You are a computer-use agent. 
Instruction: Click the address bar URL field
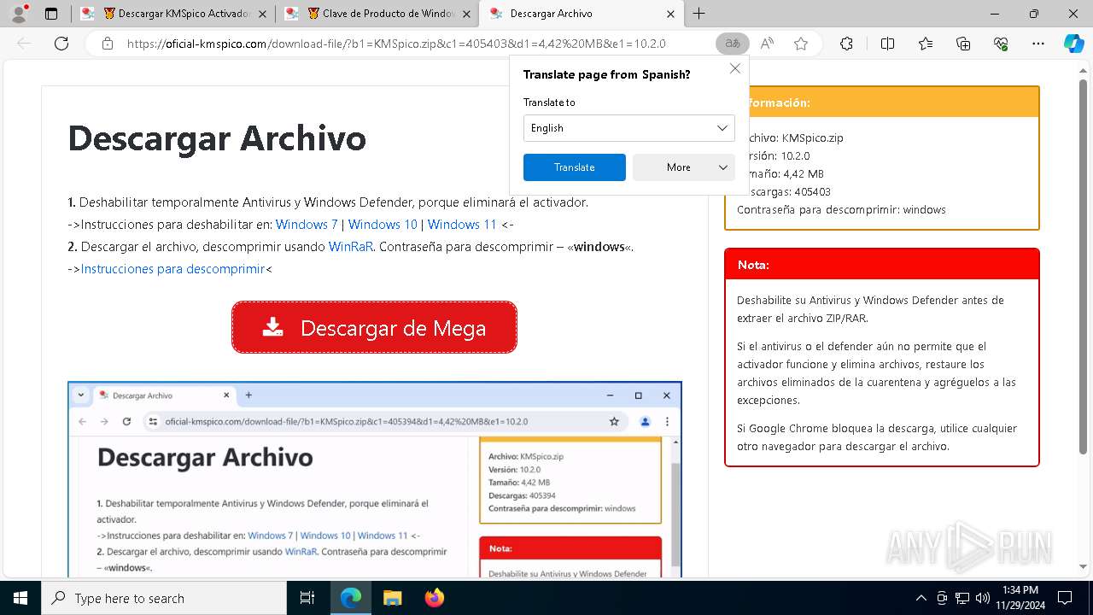point(396,44)
